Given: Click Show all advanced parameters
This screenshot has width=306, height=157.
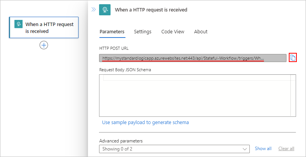Looking at the screenshot, I should [x=263, y=149].
